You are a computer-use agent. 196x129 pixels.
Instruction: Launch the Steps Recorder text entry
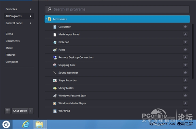coord(68,81)
